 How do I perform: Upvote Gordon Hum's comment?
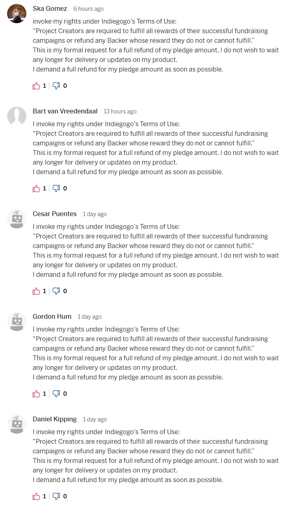coord(36,394)
